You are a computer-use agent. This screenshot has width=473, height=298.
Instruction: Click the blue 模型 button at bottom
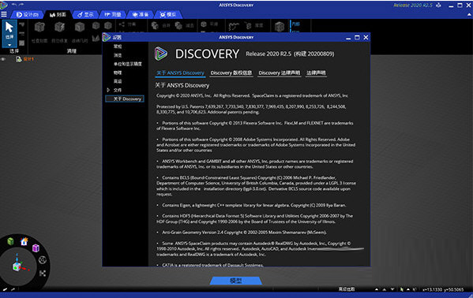[x=235, y=281]
